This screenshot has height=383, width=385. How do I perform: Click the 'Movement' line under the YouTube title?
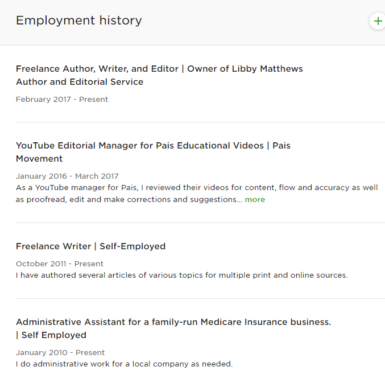[x=39, y=159]
